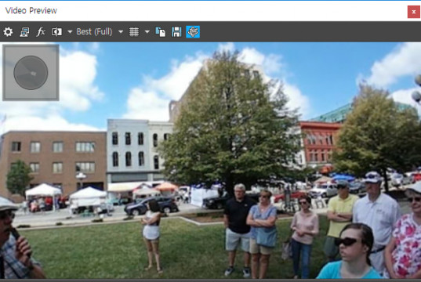Toggle the grid overlay icon
Image resolution: width=421 pixels, height=282 pixels.
(134, 32)
